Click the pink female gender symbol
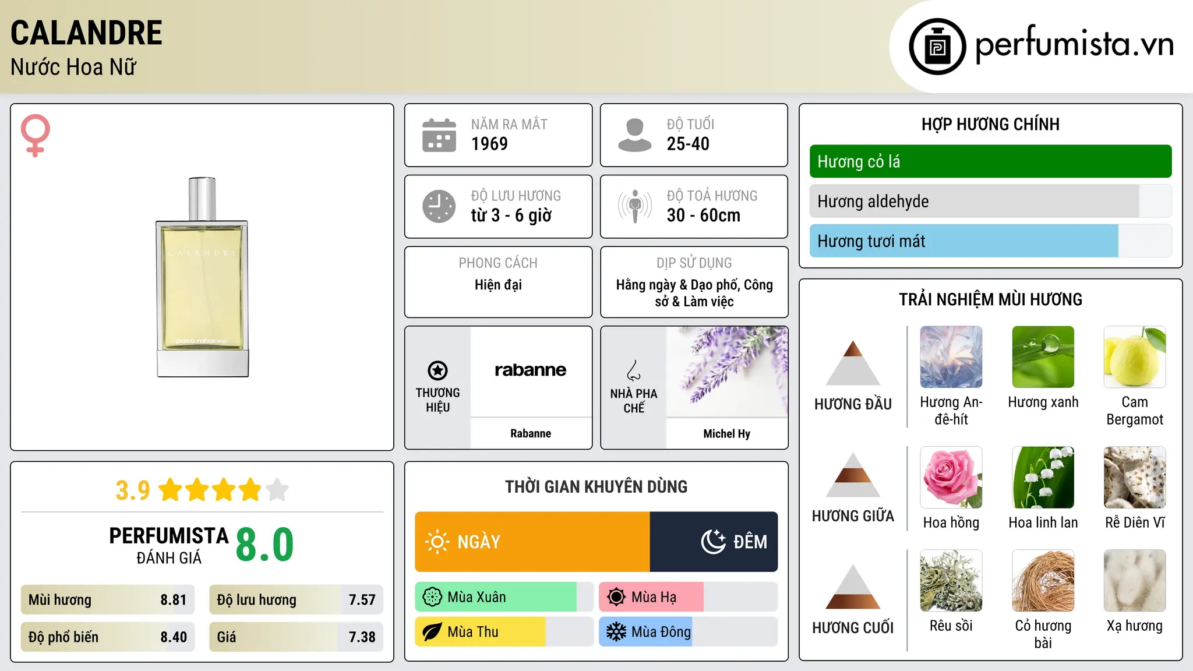The height and width of the screenshot is (671, 1193). (36, 135)
